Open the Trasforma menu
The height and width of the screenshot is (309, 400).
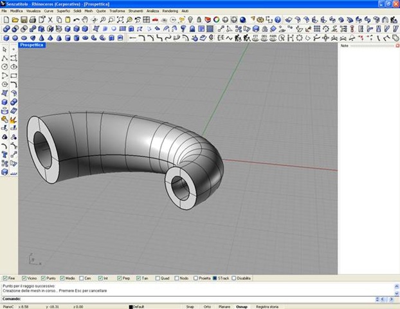[x=117, y=11]
